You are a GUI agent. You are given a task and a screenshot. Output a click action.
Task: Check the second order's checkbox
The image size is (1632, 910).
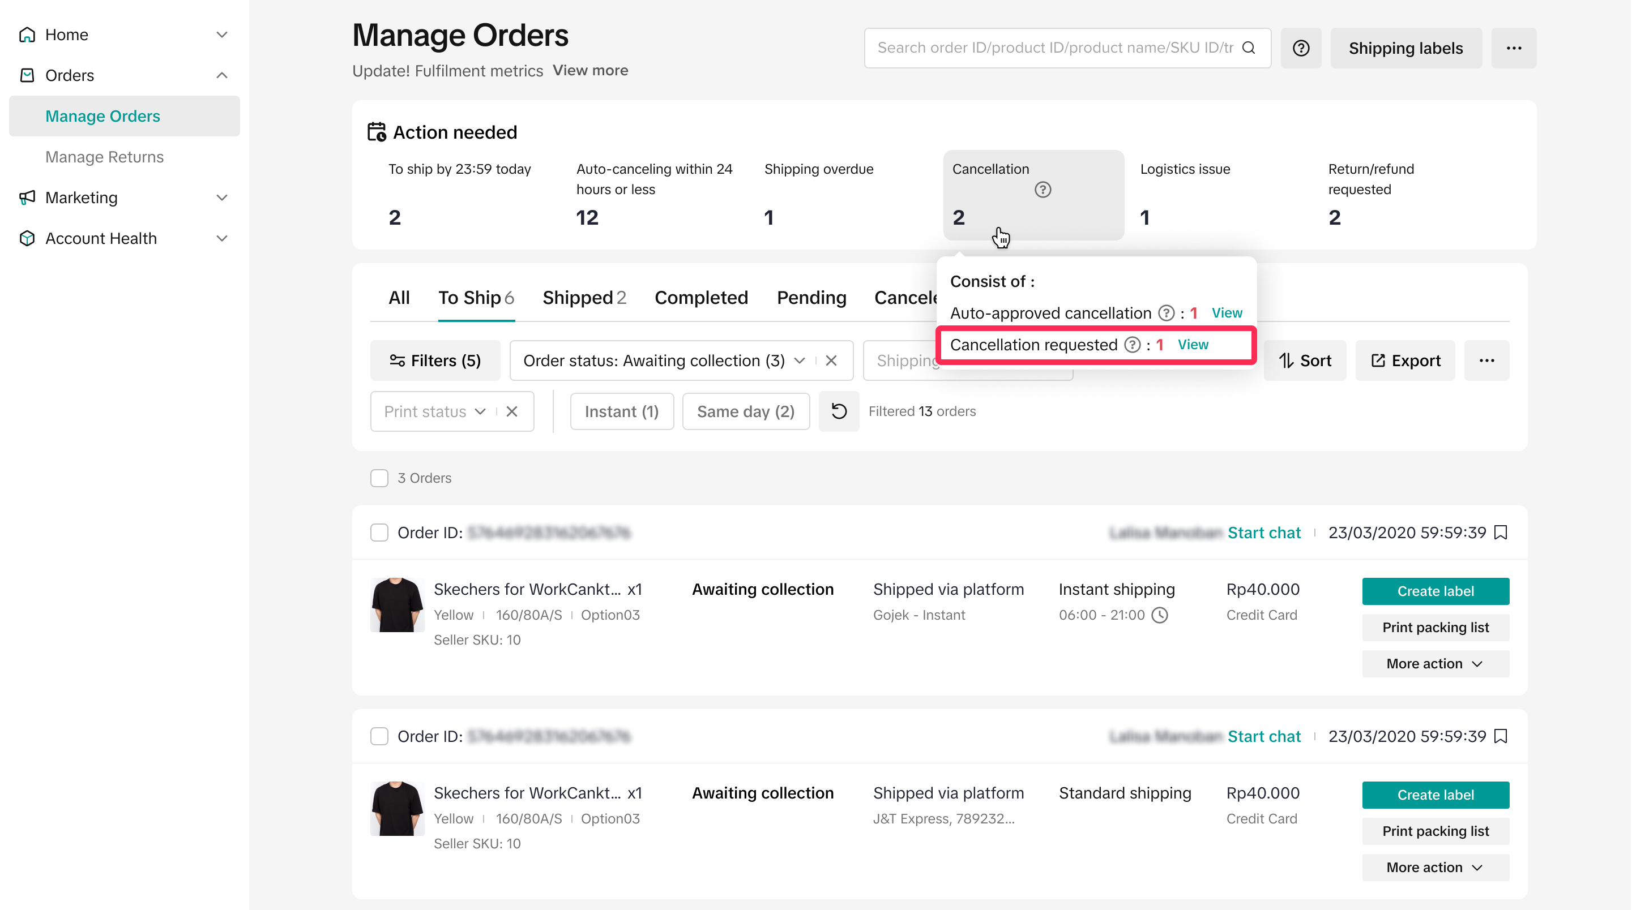coord(379,736)
